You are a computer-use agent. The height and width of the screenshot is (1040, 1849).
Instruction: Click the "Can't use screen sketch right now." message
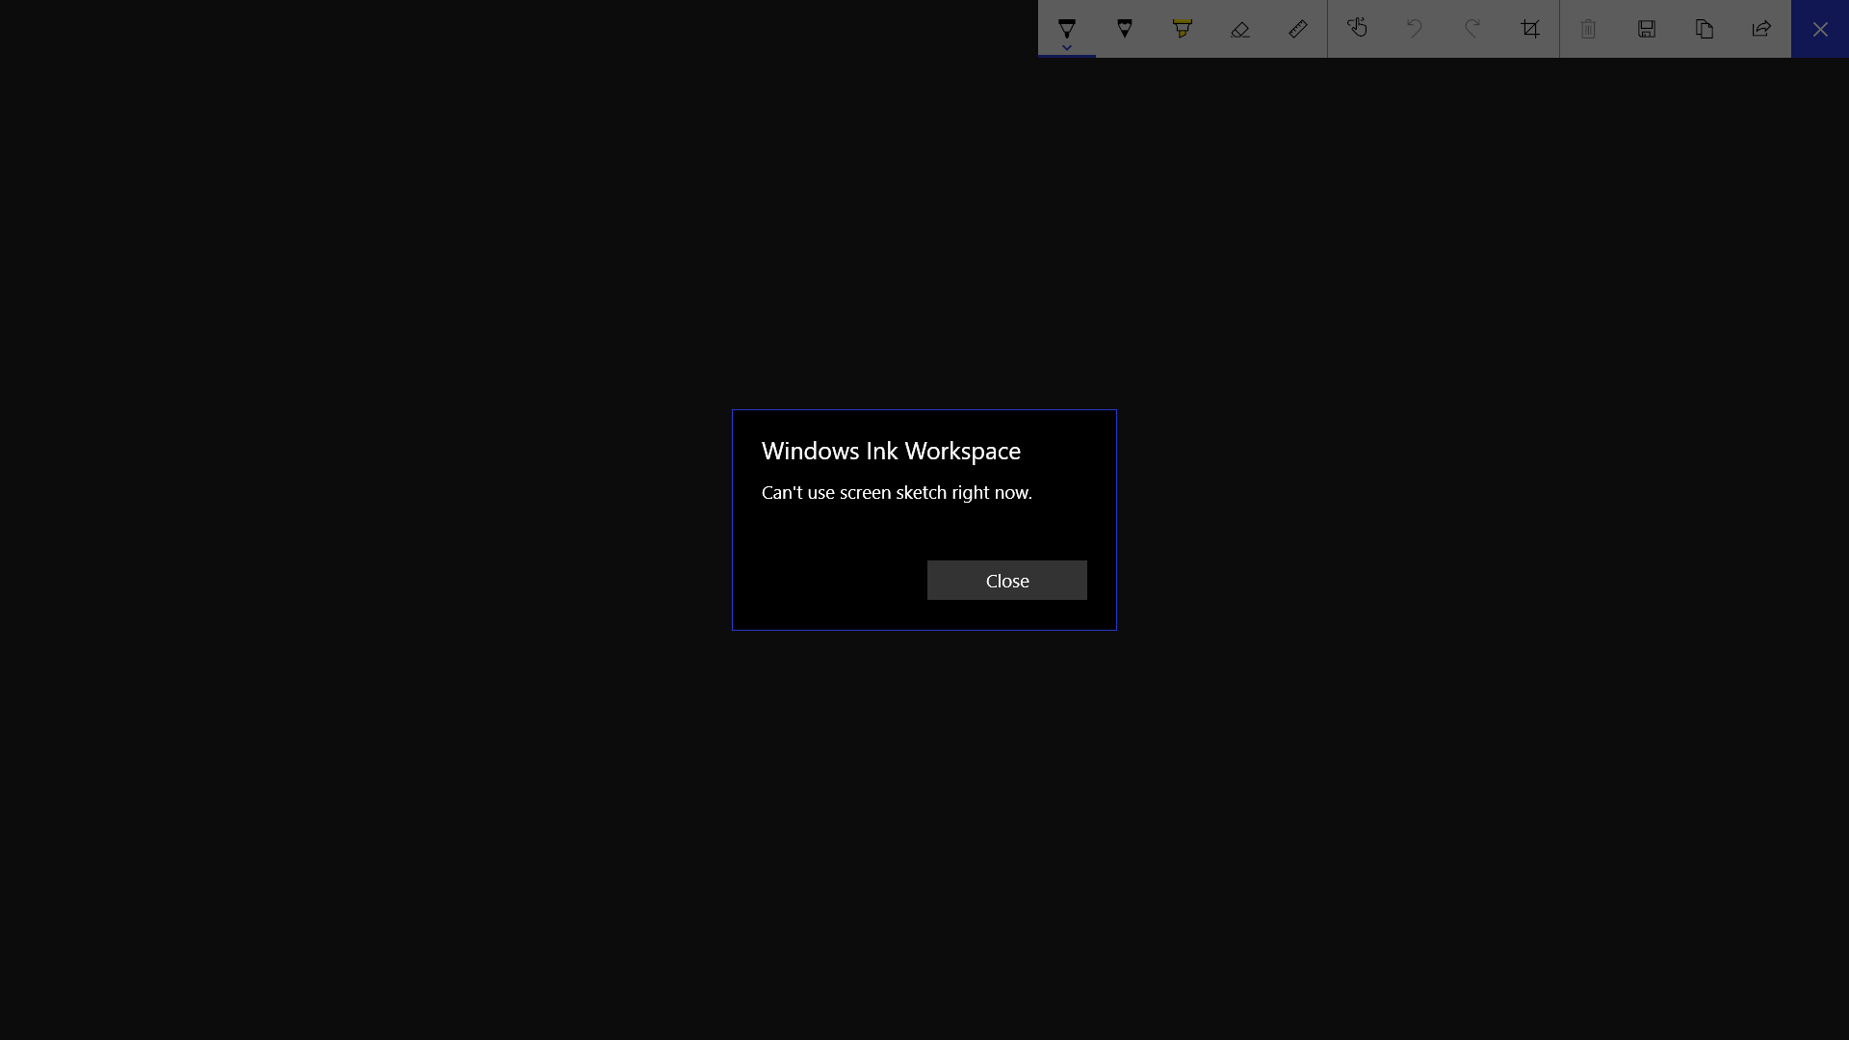[897, 492]
